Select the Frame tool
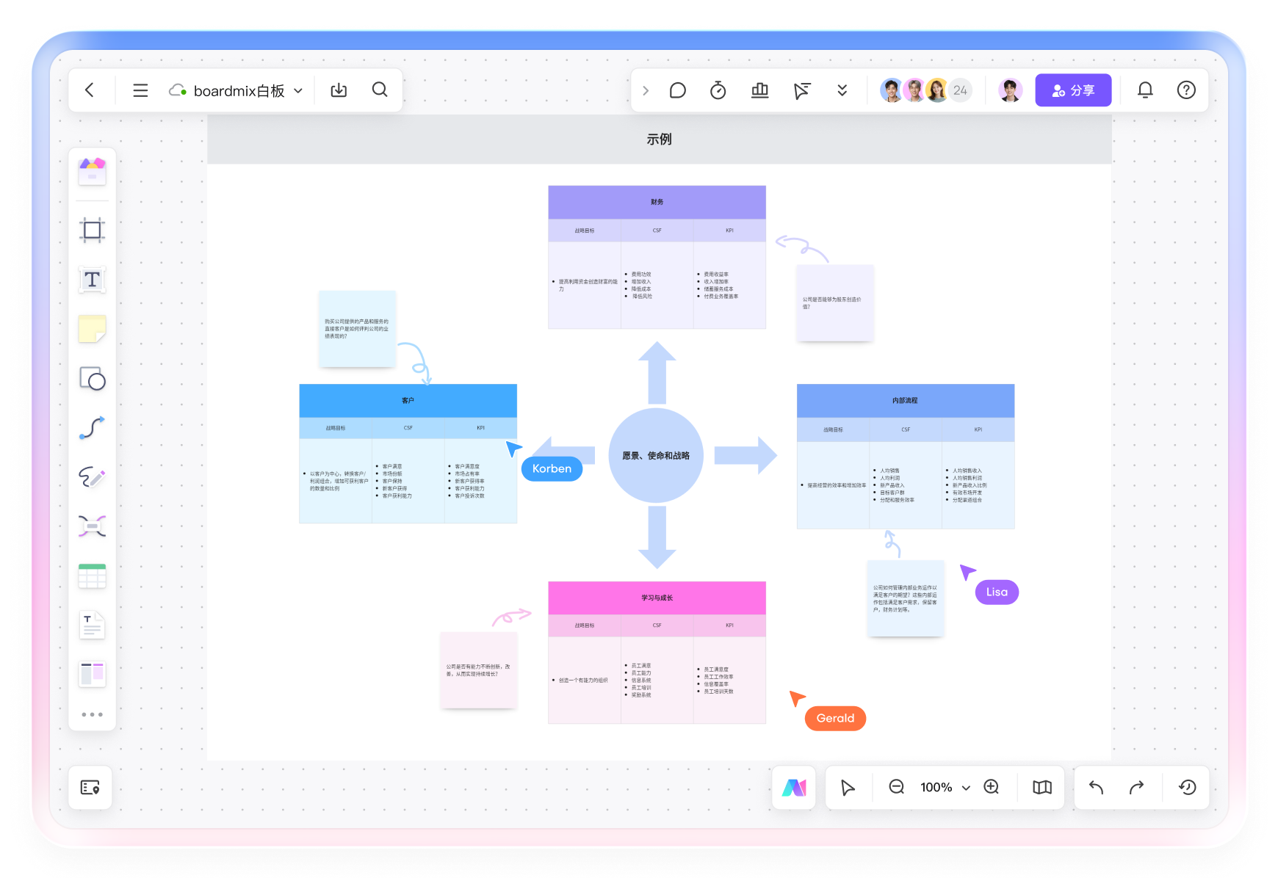This screenshot has height=878, width=1278. tap(92, 231)
